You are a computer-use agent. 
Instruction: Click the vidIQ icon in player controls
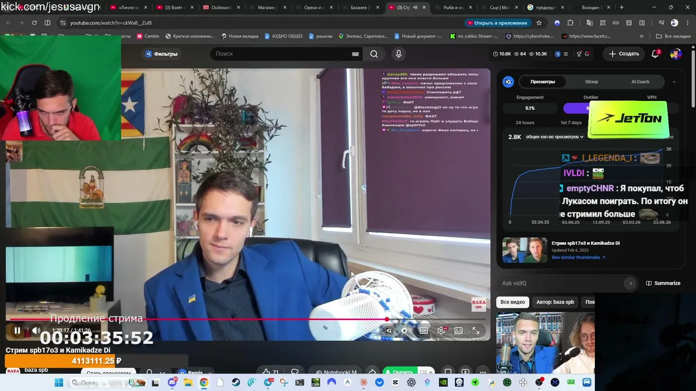(388, 330)
